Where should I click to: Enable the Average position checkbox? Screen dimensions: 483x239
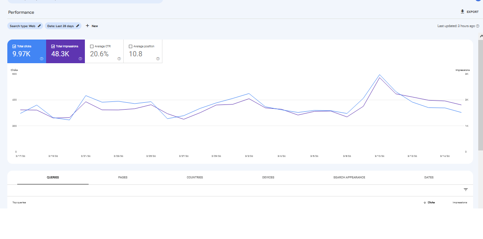131,46
